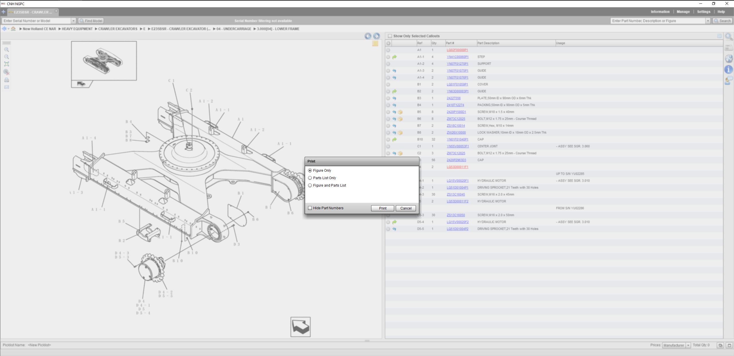Select the Parts List Only radio button
The image size is (734, 356).
point(310,178)
